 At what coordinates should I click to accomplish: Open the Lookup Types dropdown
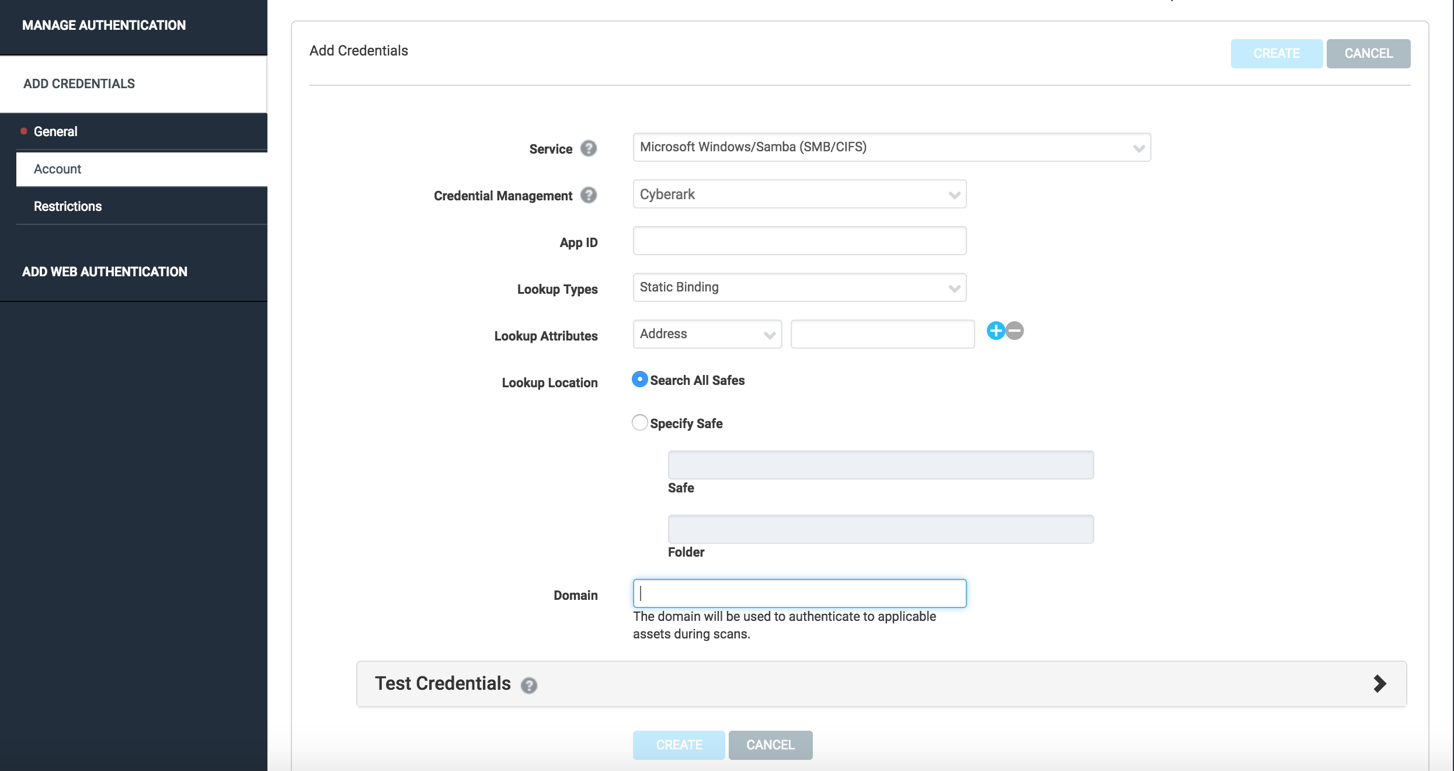(798, 286)
